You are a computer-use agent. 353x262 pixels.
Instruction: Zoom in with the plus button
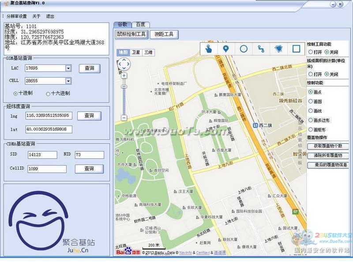point(124,75)
